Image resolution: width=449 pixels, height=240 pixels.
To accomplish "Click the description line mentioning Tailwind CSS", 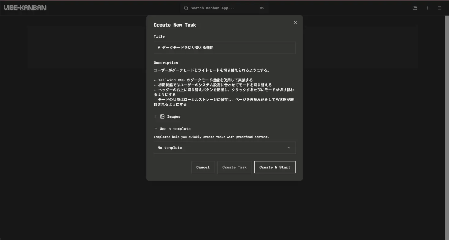I will tap(203, 80).
